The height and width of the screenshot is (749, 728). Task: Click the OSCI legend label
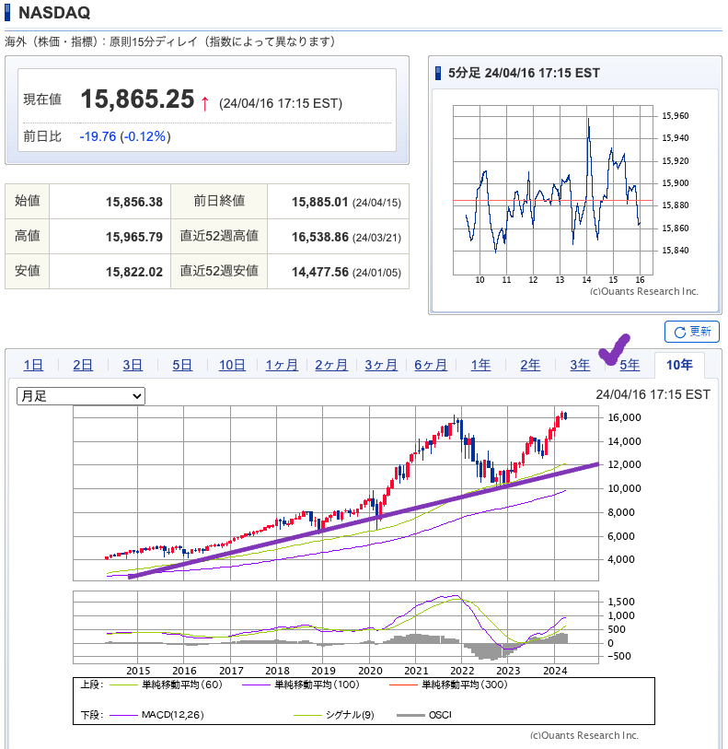440,715
